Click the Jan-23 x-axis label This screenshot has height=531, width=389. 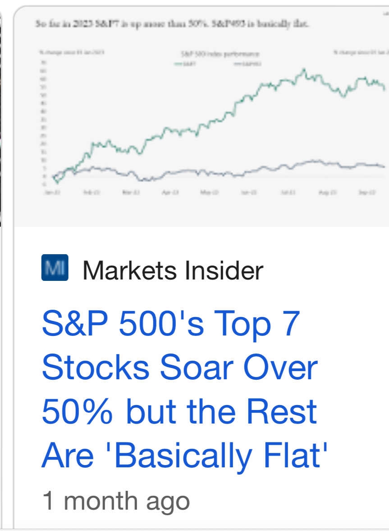[52, 192]
